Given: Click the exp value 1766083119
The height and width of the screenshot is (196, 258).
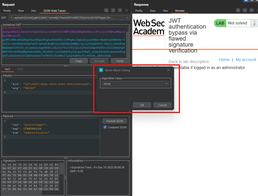Looking at the screenshot, I should tap(32, 129).
